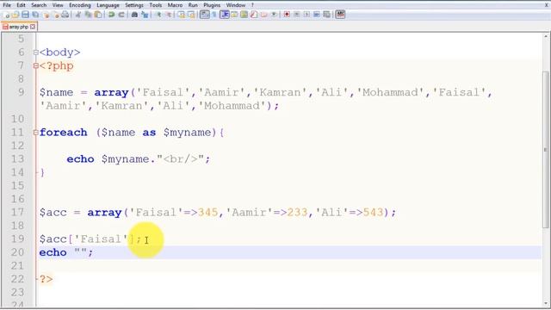Open the Language menu
This screenshot has width=551, height=310.
tap(108, 5)
